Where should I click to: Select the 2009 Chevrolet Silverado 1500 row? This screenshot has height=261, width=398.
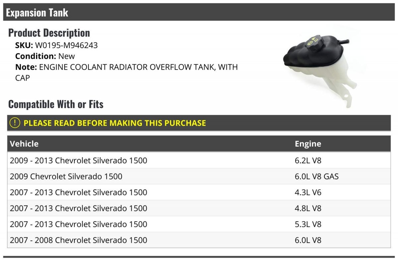(x=199, y=176)
